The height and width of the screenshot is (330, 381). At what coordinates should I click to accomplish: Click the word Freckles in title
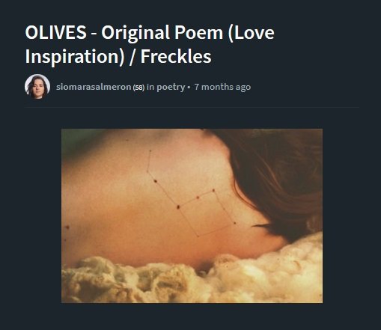[176, 56]
